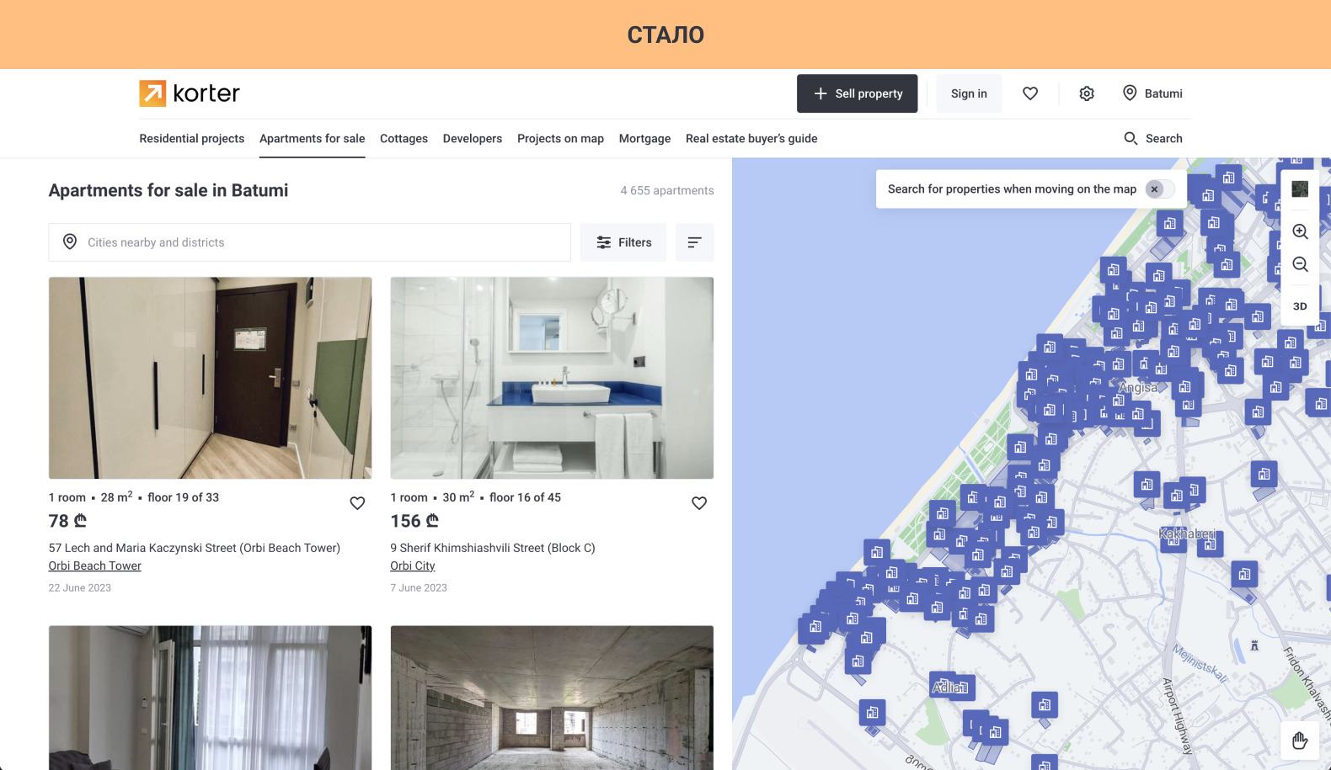The image size is (1331, 770).
Task: Open the hallway apartment photo listing
Action: point(210,378)
